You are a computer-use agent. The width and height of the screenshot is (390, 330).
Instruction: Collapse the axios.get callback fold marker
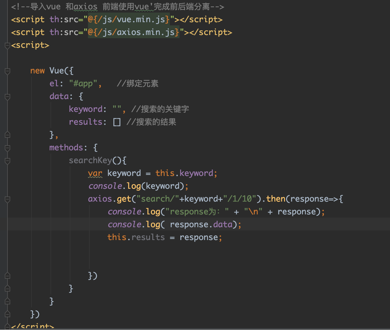point(7,199)
